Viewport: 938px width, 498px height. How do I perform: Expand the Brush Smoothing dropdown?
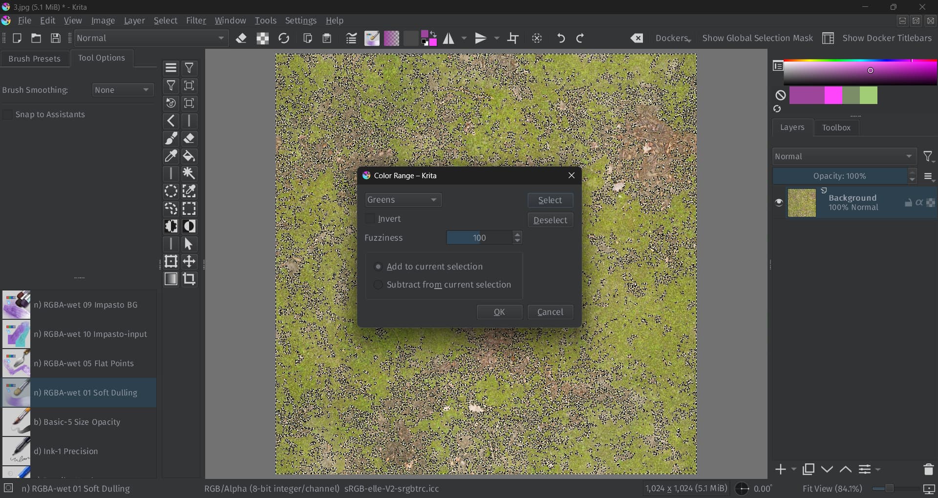click(x=123, y=90)
